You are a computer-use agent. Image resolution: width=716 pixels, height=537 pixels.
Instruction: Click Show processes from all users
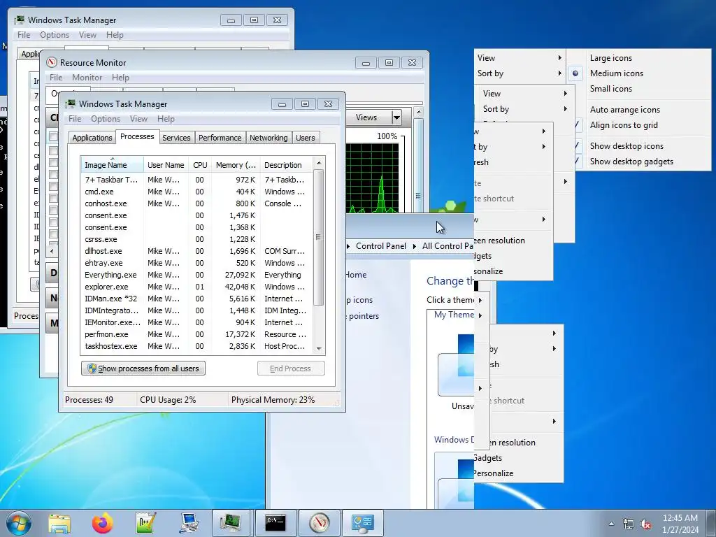click(x=143, y=368)
